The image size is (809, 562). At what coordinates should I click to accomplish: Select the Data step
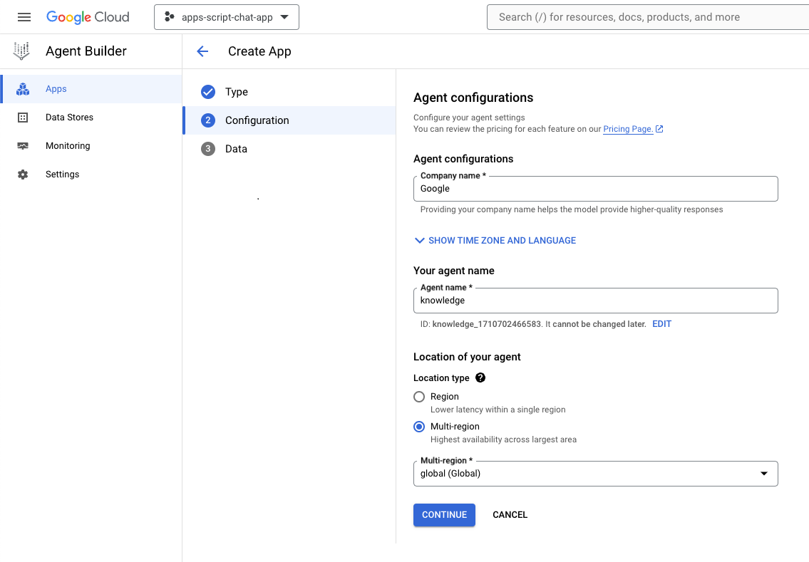236,149
